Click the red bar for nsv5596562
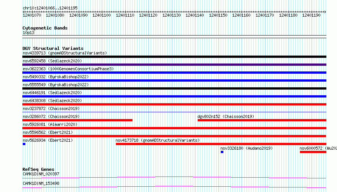The width and height of the screenshot is (337, 192). coord(174,136)
